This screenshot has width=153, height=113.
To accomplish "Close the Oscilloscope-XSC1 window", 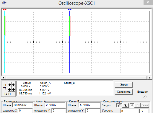I will pyautogui.click(x=148, y=2).
